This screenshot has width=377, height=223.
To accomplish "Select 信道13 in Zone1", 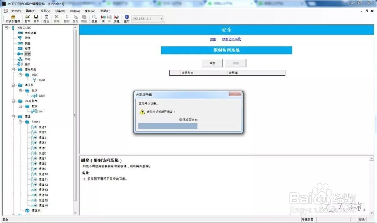I will tap(43, 190).
